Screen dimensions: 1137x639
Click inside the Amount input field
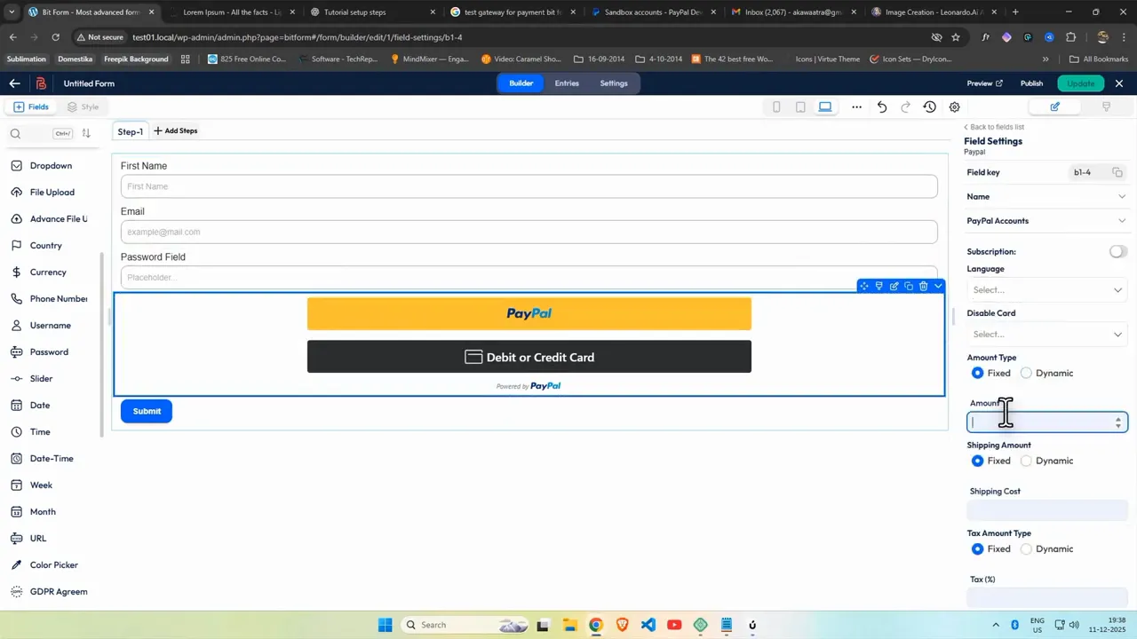point(1039,422)
